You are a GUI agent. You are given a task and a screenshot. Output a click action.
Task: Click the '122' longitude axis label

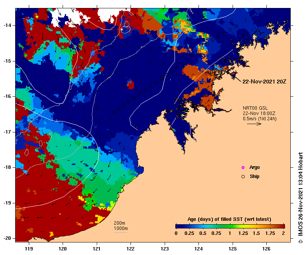tap(131, 249)
